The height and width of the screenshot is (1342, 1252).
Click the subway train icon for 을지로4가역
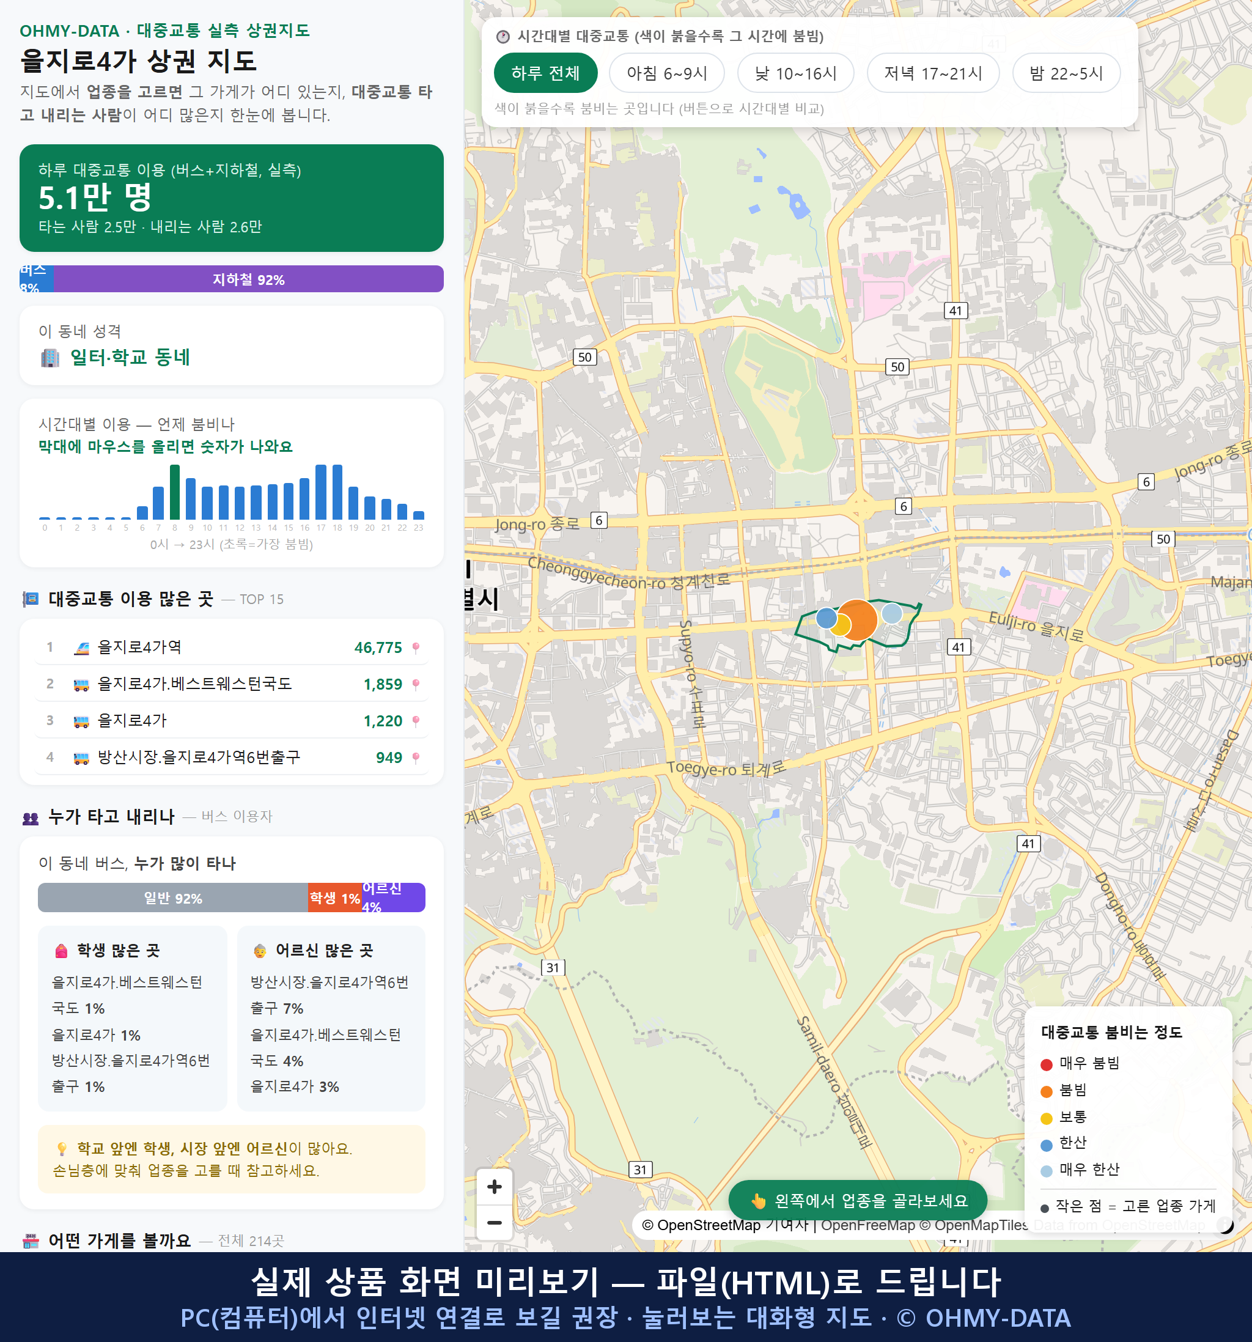[81, 648]
